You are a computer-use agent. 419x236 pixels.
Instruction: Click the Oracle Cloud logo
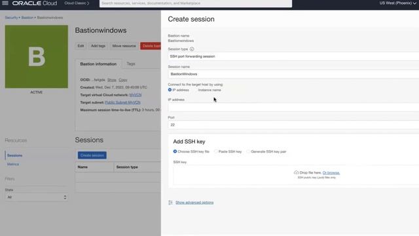point(35,3)
